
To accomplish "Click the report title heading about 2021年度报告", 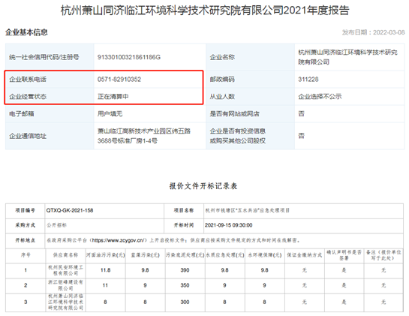I will pos(205,11).
